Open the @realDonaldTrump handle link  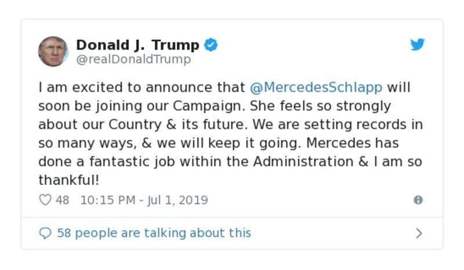point(133,59)
